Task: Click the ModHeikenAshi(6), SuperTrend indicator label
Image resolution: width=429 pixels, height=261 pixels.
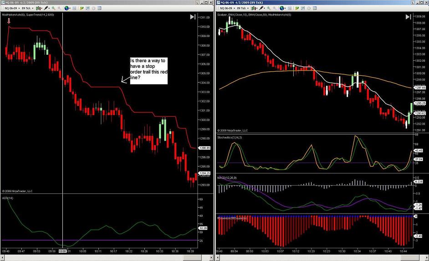Action: click(28, 15)
